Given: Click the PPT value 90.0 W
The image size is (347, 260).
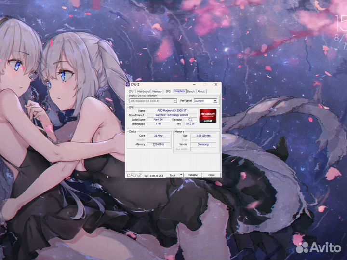Looking at the screenshot, I should point(190,124).
